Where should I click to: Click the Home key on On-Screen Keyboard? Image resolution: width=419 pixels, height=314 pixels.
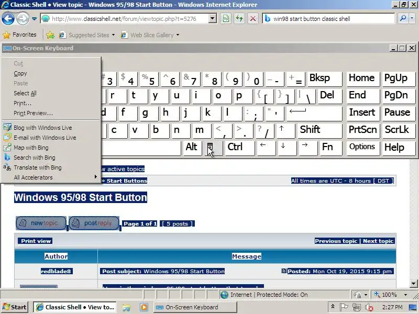[363, 79]
